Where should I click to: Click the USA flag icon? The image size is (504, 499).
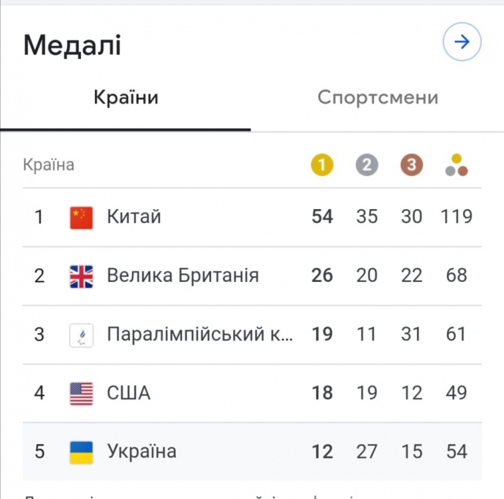pyautogui.click(x=81, y=394)
